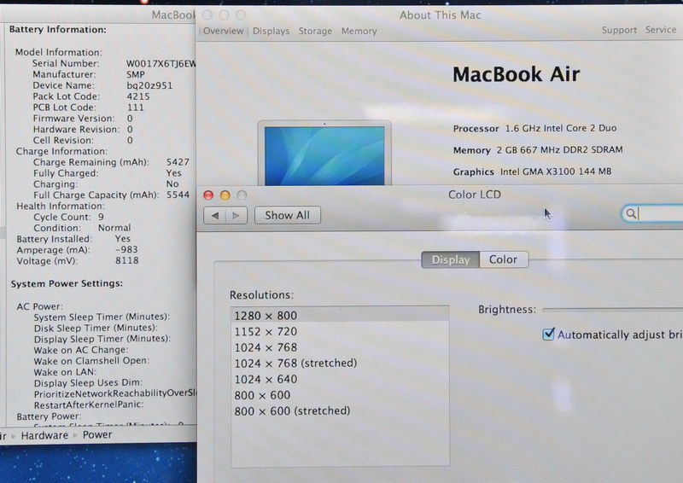Click the Display Sleep Uses Dim row
The height and width of the screenshot is (483, 683).
click(88, 383)
